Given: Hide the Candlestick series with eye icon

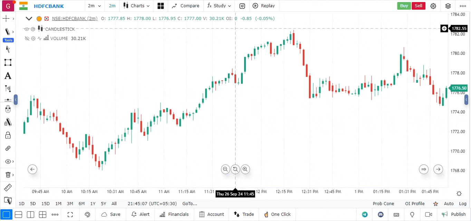Looking at the screenshot, I should pos(27,29).
